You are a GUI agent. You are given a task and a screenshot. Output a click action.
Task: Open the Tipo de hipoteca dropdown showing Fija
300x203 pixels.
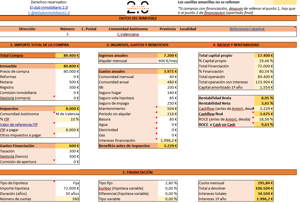[x=67, y=183]
